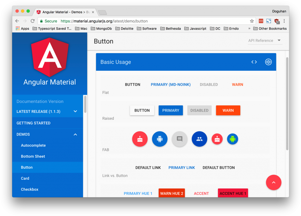301x216 pixels.
Task: Click the WARN HUE 2 button
Action: click(x=172, y=193)
